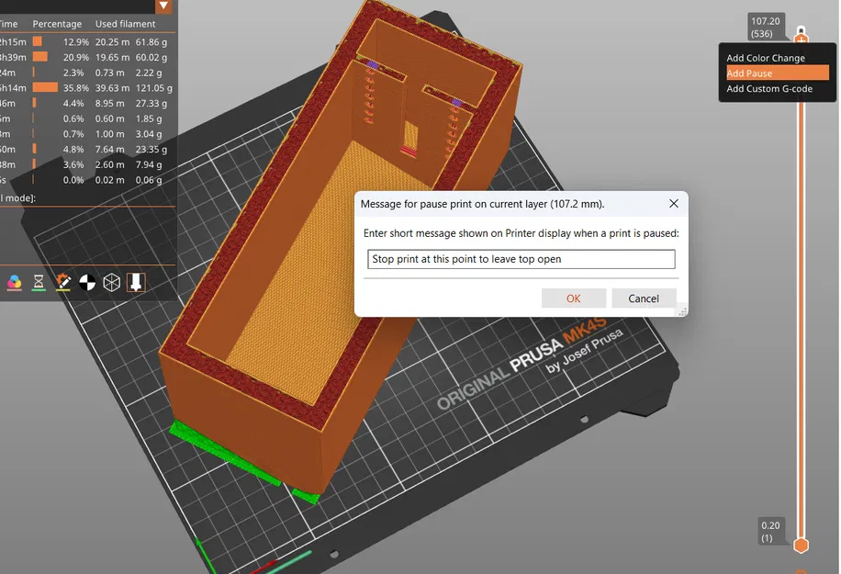Image resolution: width=841 pixels, height=574 pixels.
Task: Click the pause dialog title bar text
Action: [x=482, y=204]
